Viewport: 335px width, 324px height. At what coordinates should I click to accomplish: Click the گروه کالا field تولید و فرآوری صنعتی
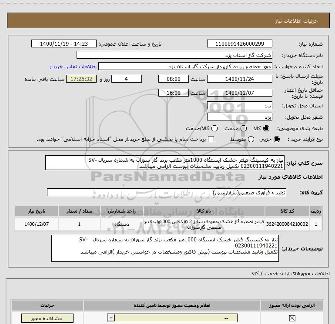(x=167, y=192)
